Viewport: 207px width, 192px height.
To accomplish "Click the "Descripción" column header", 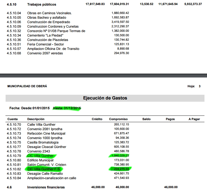I will [x=36, y=119].
